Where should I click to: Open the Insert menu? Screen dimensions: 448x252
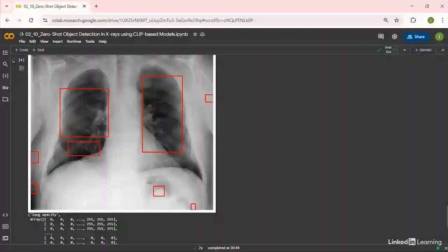pyautogui.click(x=57, y=41)
